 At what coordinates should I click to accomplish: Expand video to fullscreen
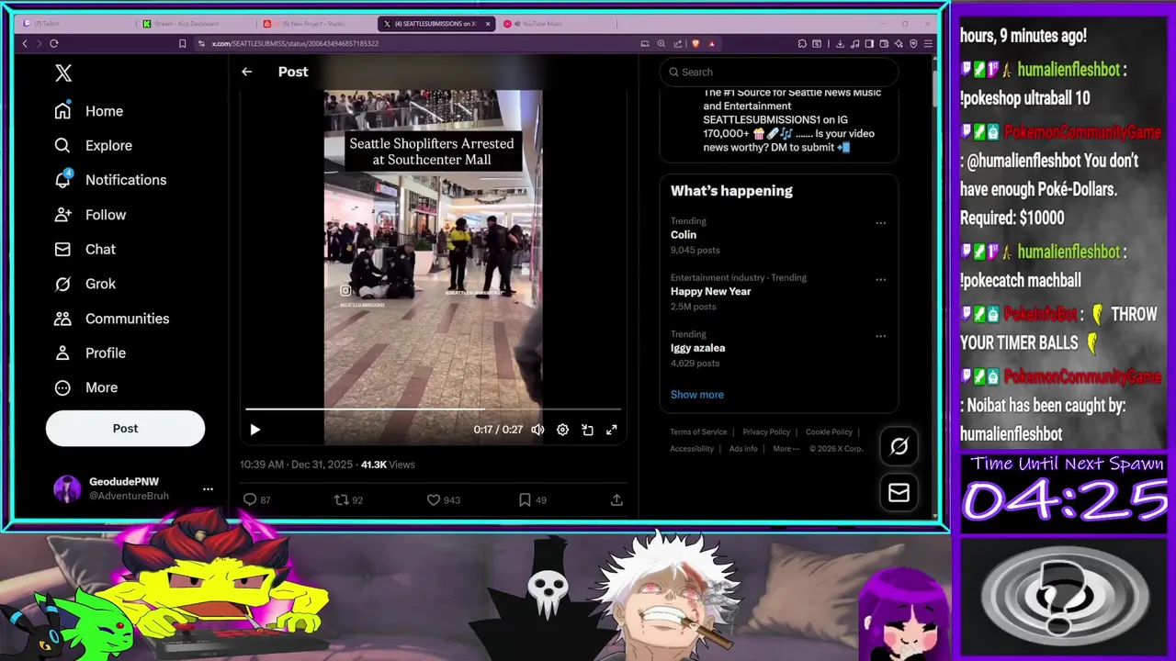point(612,430)
